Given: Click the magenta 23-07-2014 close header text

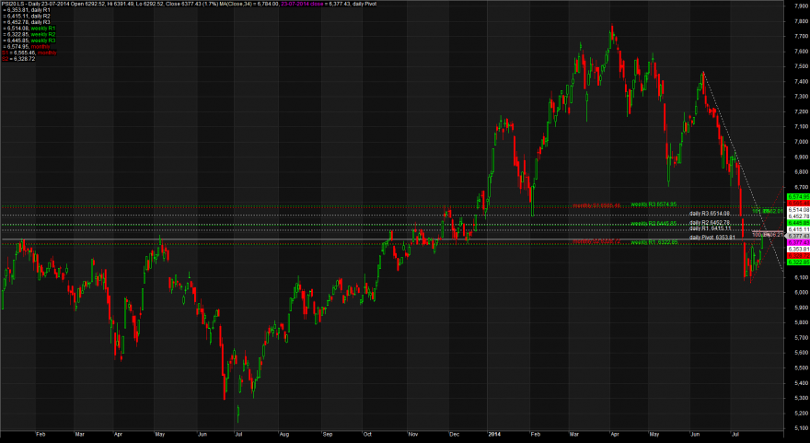Looking at the screenshot, I should pyautogui.click(x=302, y=4).
